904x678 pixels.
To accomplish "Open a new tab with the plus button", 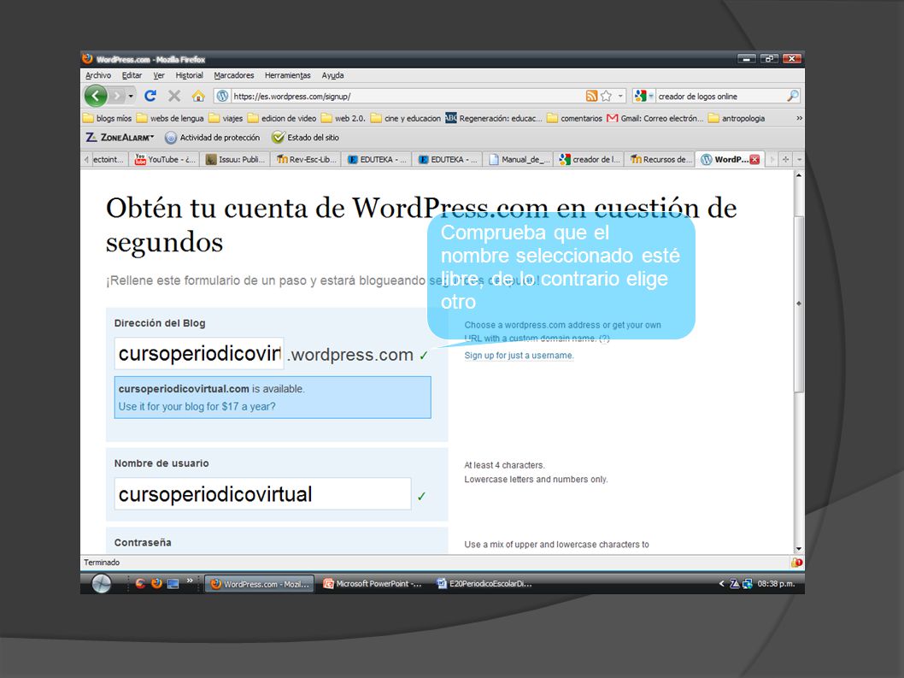I will point(785,159).
